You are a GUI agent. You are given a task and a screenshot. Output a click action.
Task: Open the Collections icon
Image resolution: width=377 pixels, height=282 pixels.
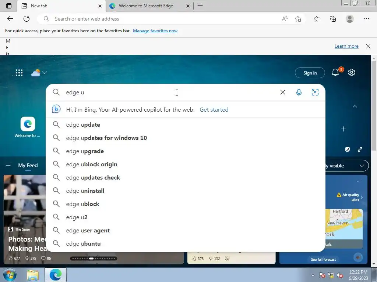pyautogui.click(x=333, y=19)
